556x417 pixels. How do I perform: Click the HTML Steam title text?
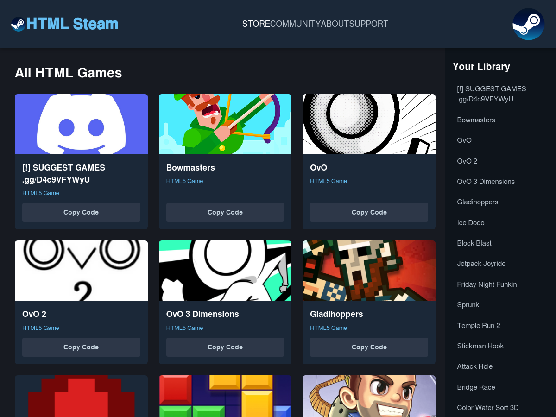coord(72,24)
